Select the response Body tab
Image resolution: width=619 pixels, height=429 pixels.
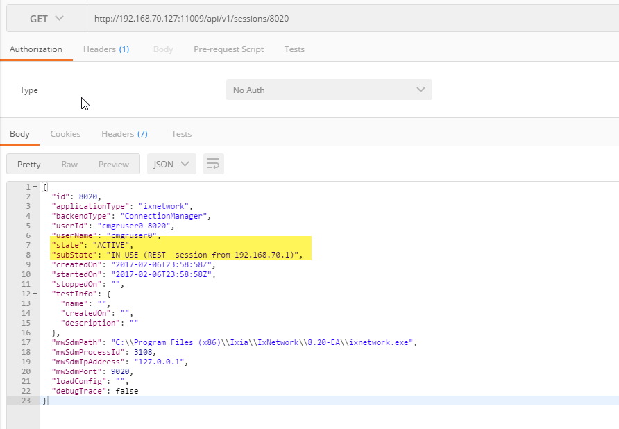click(19, 134)
